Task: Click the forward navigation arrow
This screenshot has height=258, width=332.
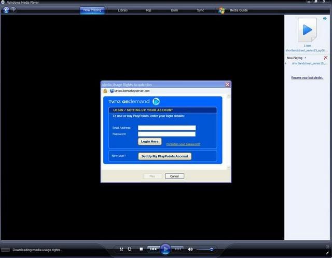Action: click(x=13, y=9)
